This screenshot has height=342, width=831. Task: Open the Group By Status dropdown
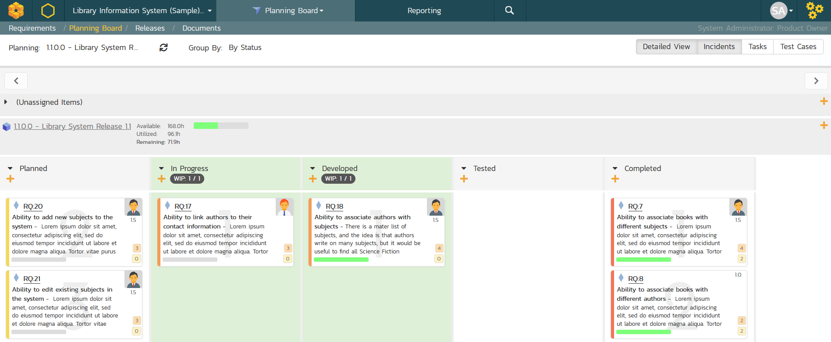pos(245,47)
